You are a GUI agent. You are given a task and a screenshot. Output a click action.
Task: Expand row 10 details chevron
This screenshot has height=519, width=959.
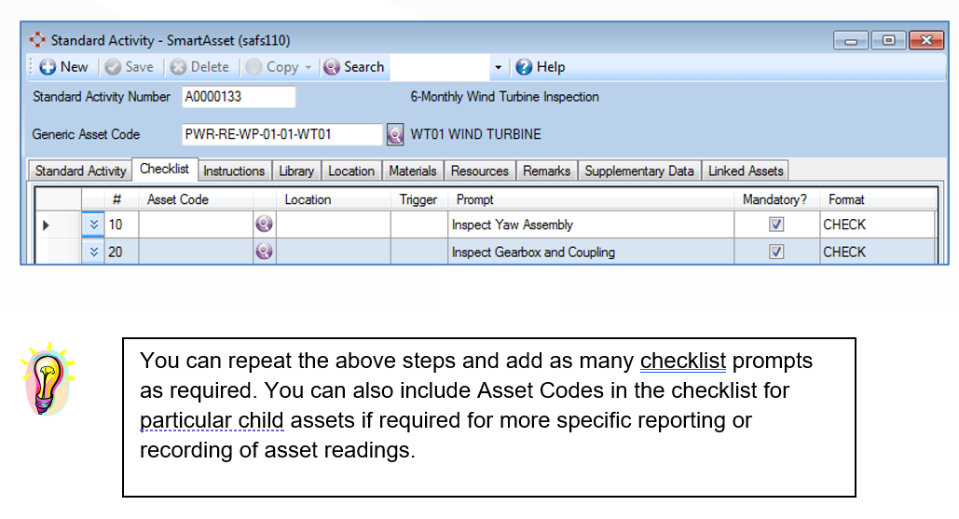(93, 225)
